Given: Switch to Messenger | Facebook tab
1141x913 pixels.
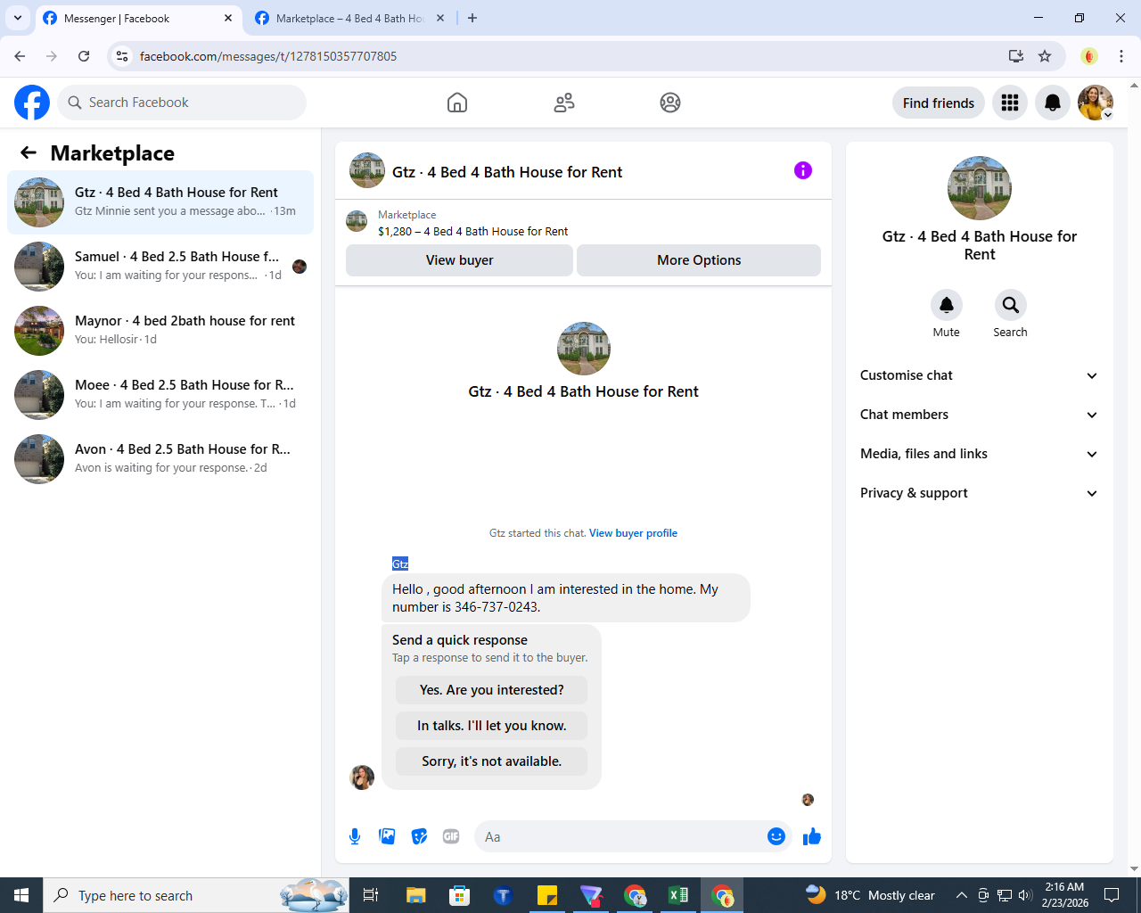Looking at the screenshot, I should coord(138,18).
